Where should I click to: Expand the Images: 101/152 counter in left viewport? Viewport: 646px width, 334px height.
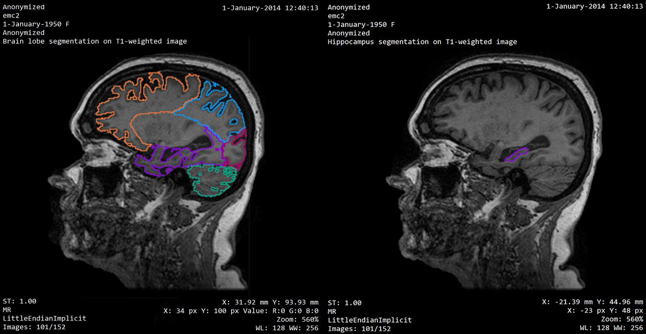34,327
